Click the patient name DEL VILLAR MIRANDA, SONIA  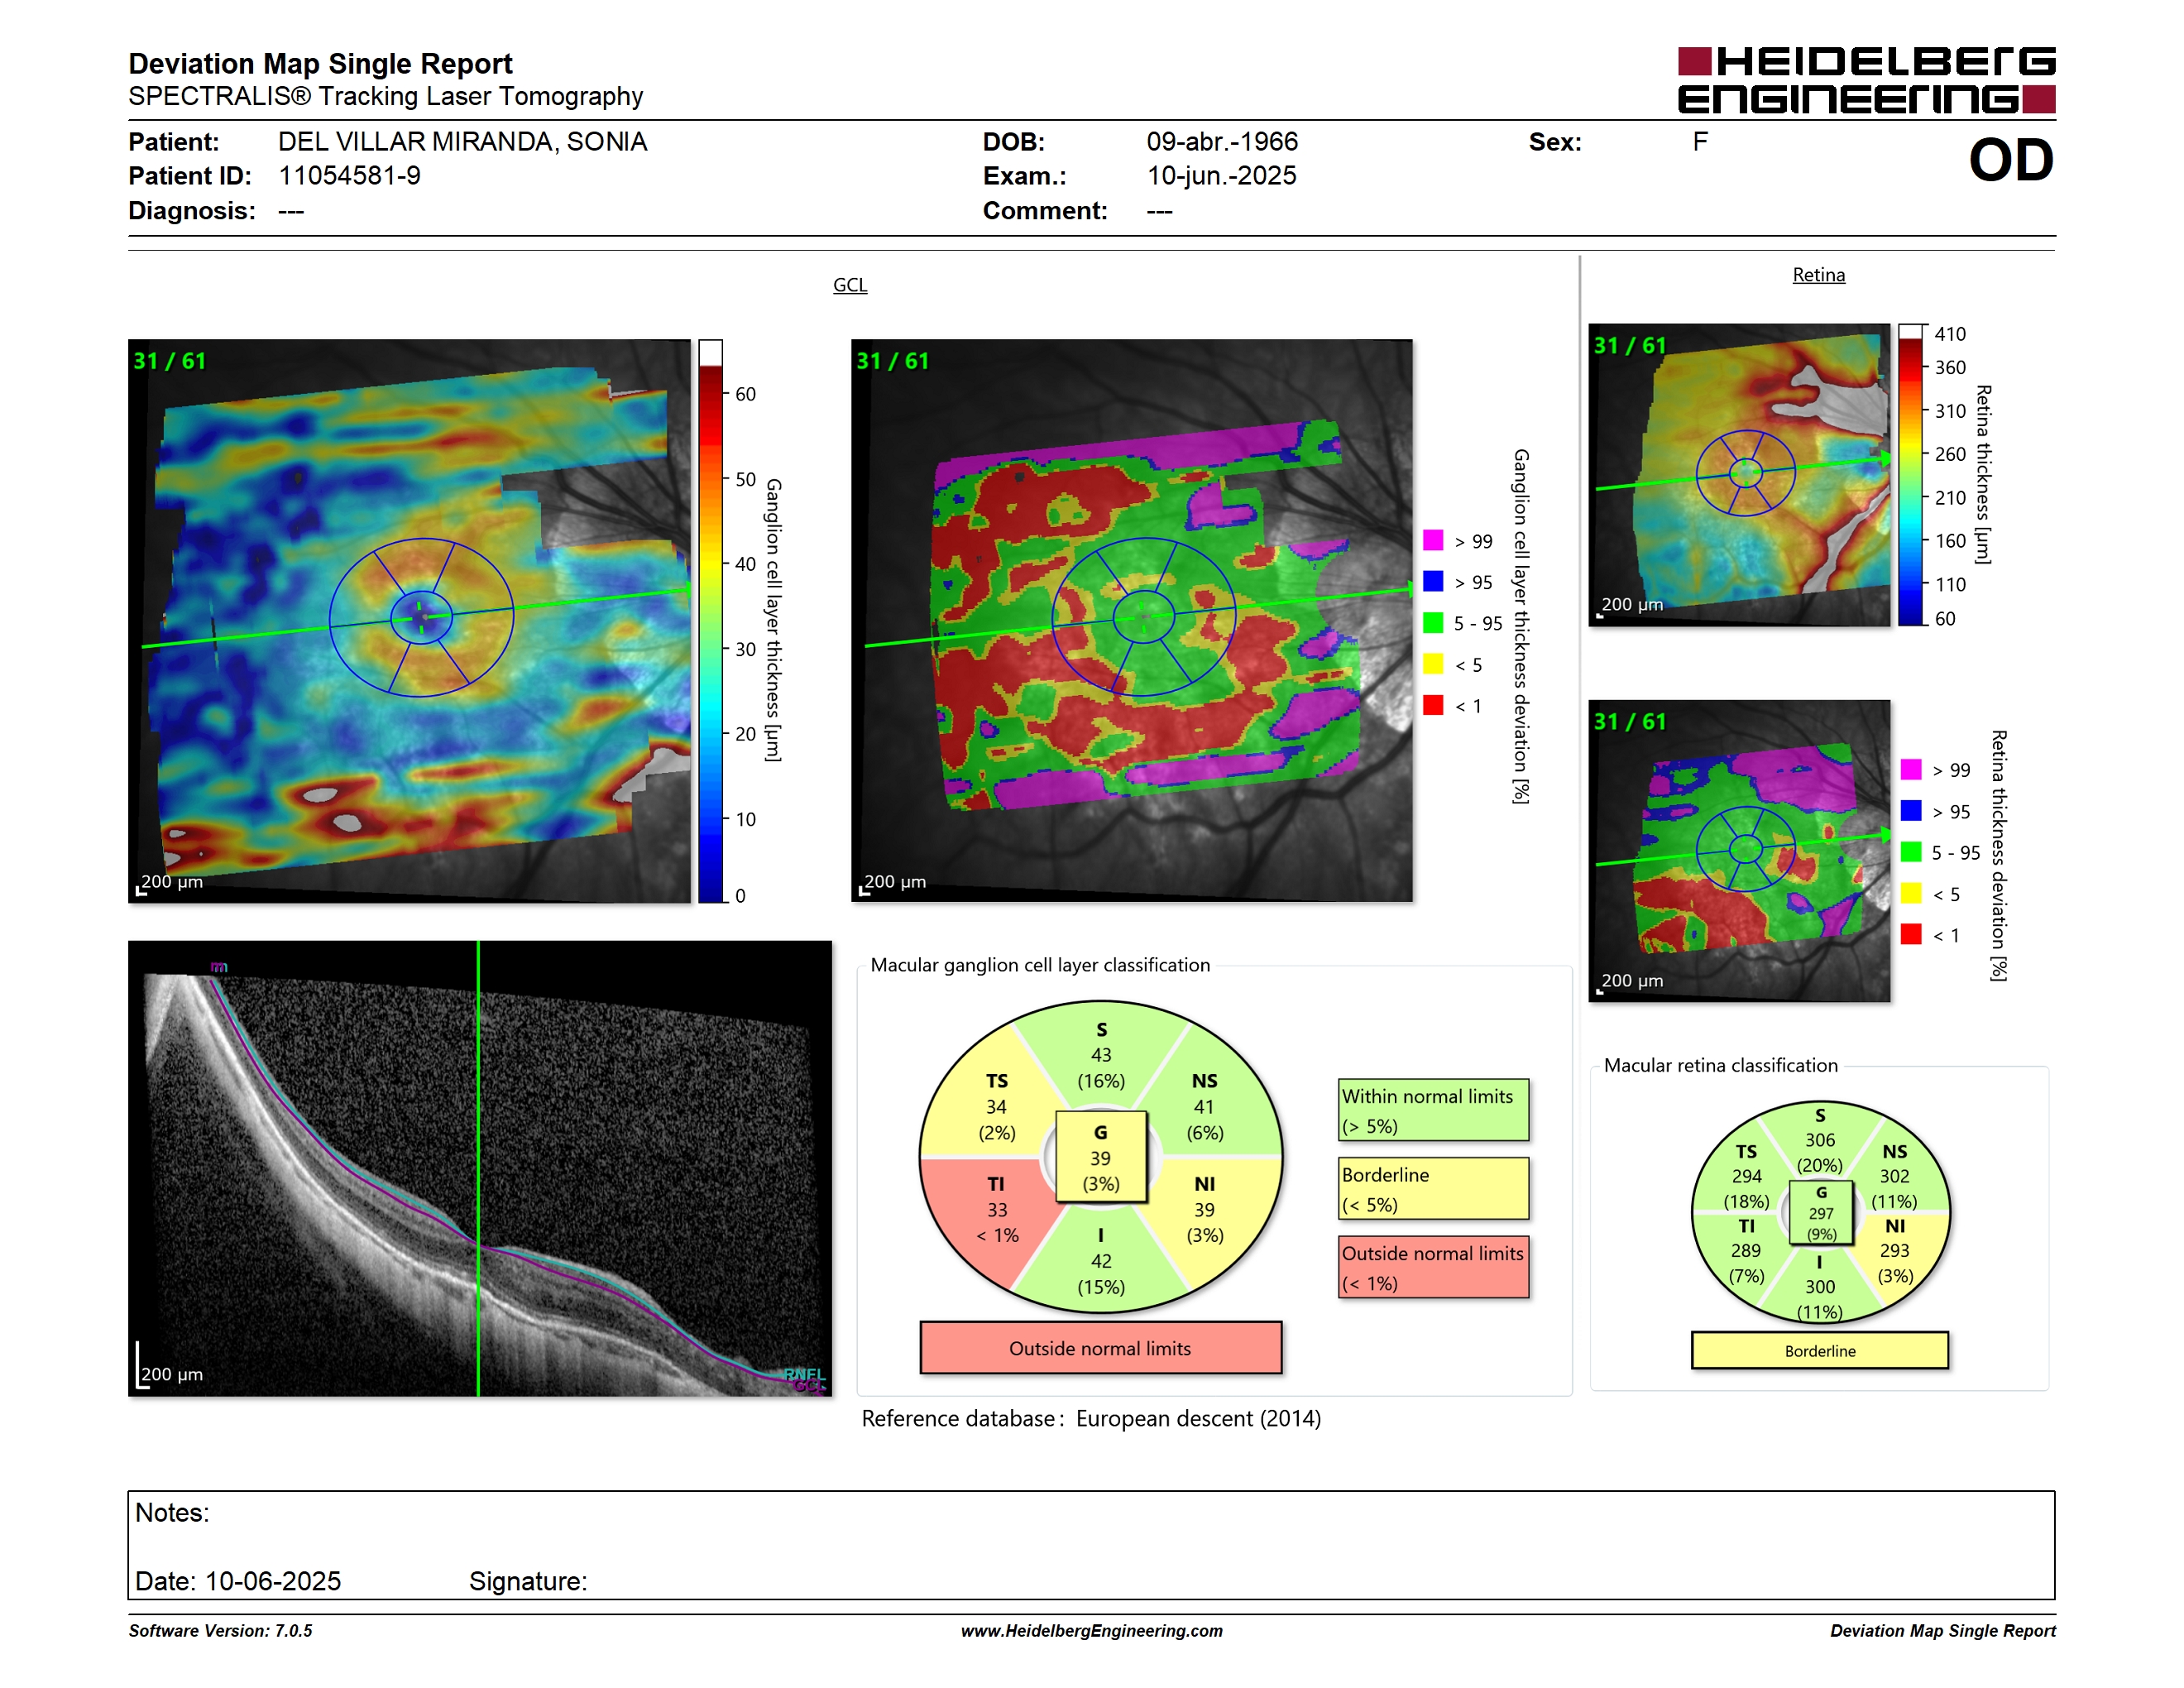coord(462,142)
